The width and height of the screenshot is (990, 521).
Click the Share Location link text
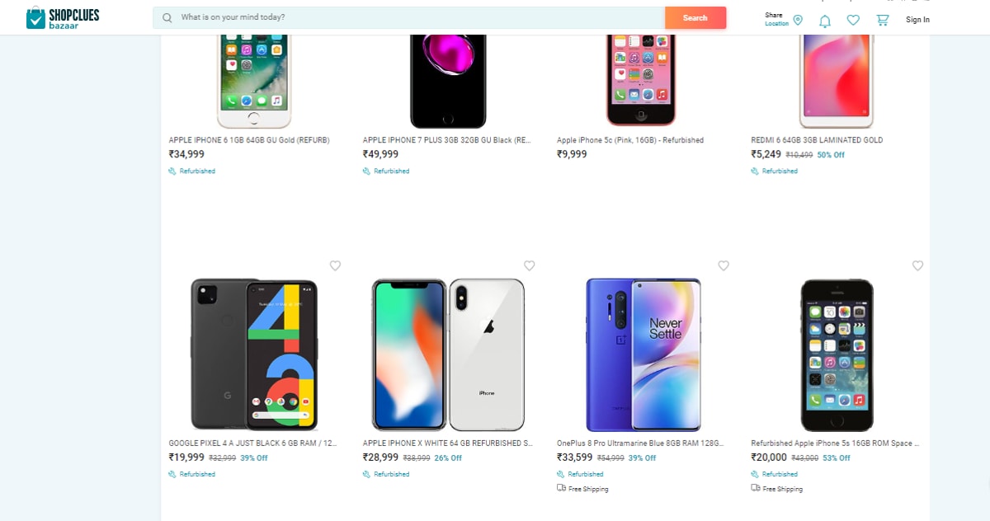[775, 20]
